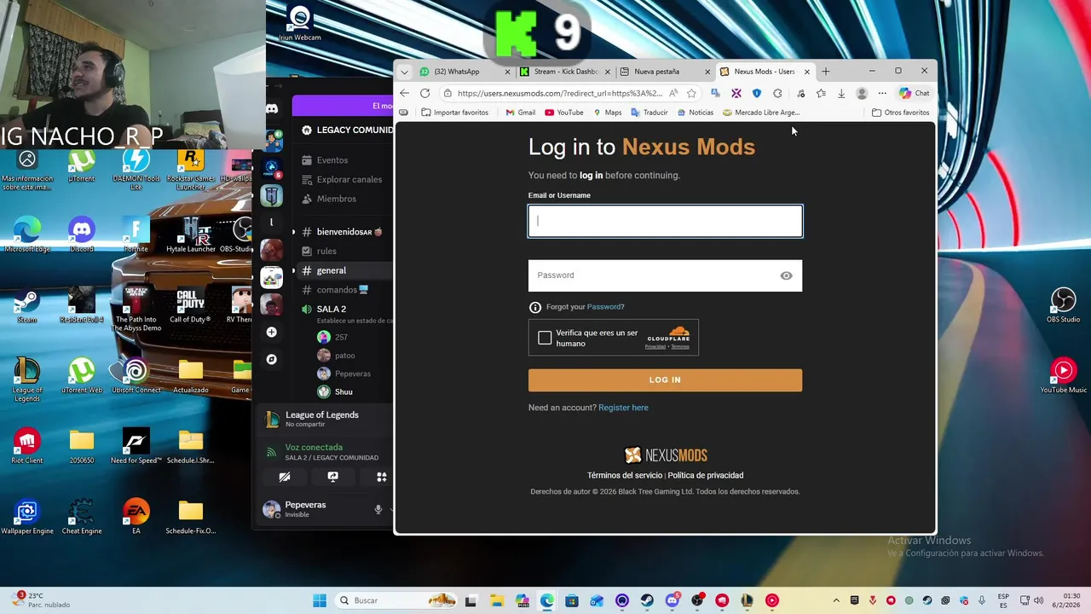Image resolution: width=1091 pixels, height=614 pixels.
Task: Open Importar favoritos in bookmarks bar
Action: click(x=455, y=113)
